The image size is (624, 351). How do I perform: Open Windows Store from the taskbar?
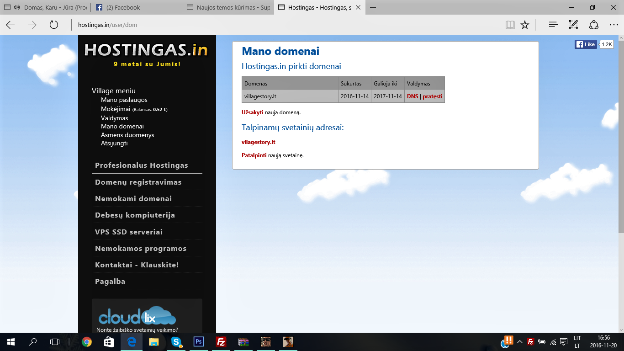pos(109,342)
